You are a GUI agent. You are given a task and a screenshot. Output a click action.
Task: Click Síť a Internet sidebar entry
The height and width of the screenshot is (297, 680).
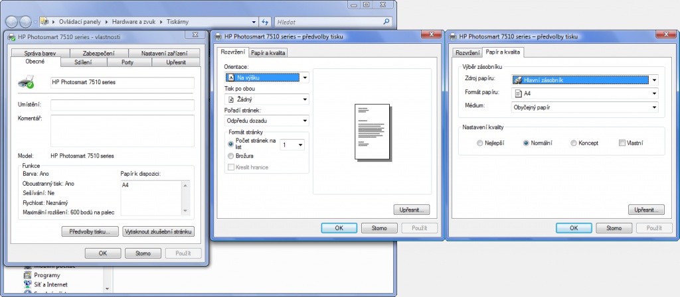point(50,284)
